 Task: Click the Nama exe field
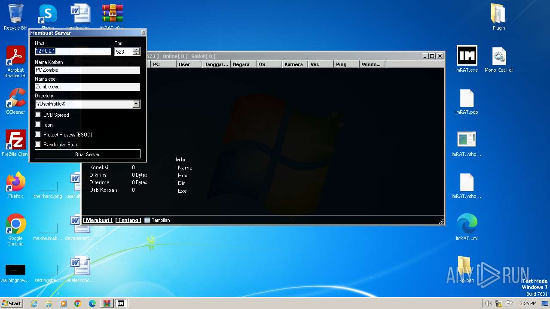tap(88, 87)
